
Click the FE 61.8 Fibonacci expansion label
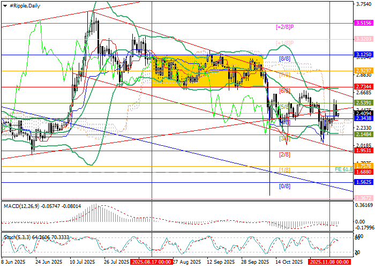(x=343, y=169)
